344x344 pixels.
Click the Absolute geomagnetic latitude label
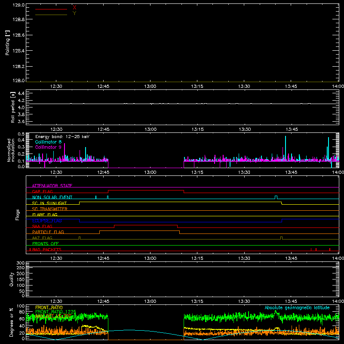click(x=297, y=308)
